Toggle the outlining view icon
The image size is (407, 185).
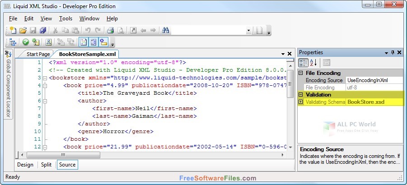point(94,42)
